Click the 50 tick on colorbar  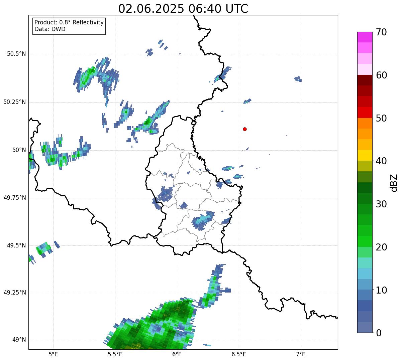coord(382,118)
